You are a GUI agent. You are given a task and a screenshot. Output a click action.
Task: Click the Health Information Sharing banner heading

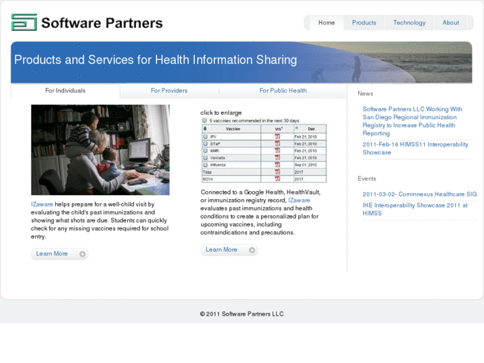[156, 60]
